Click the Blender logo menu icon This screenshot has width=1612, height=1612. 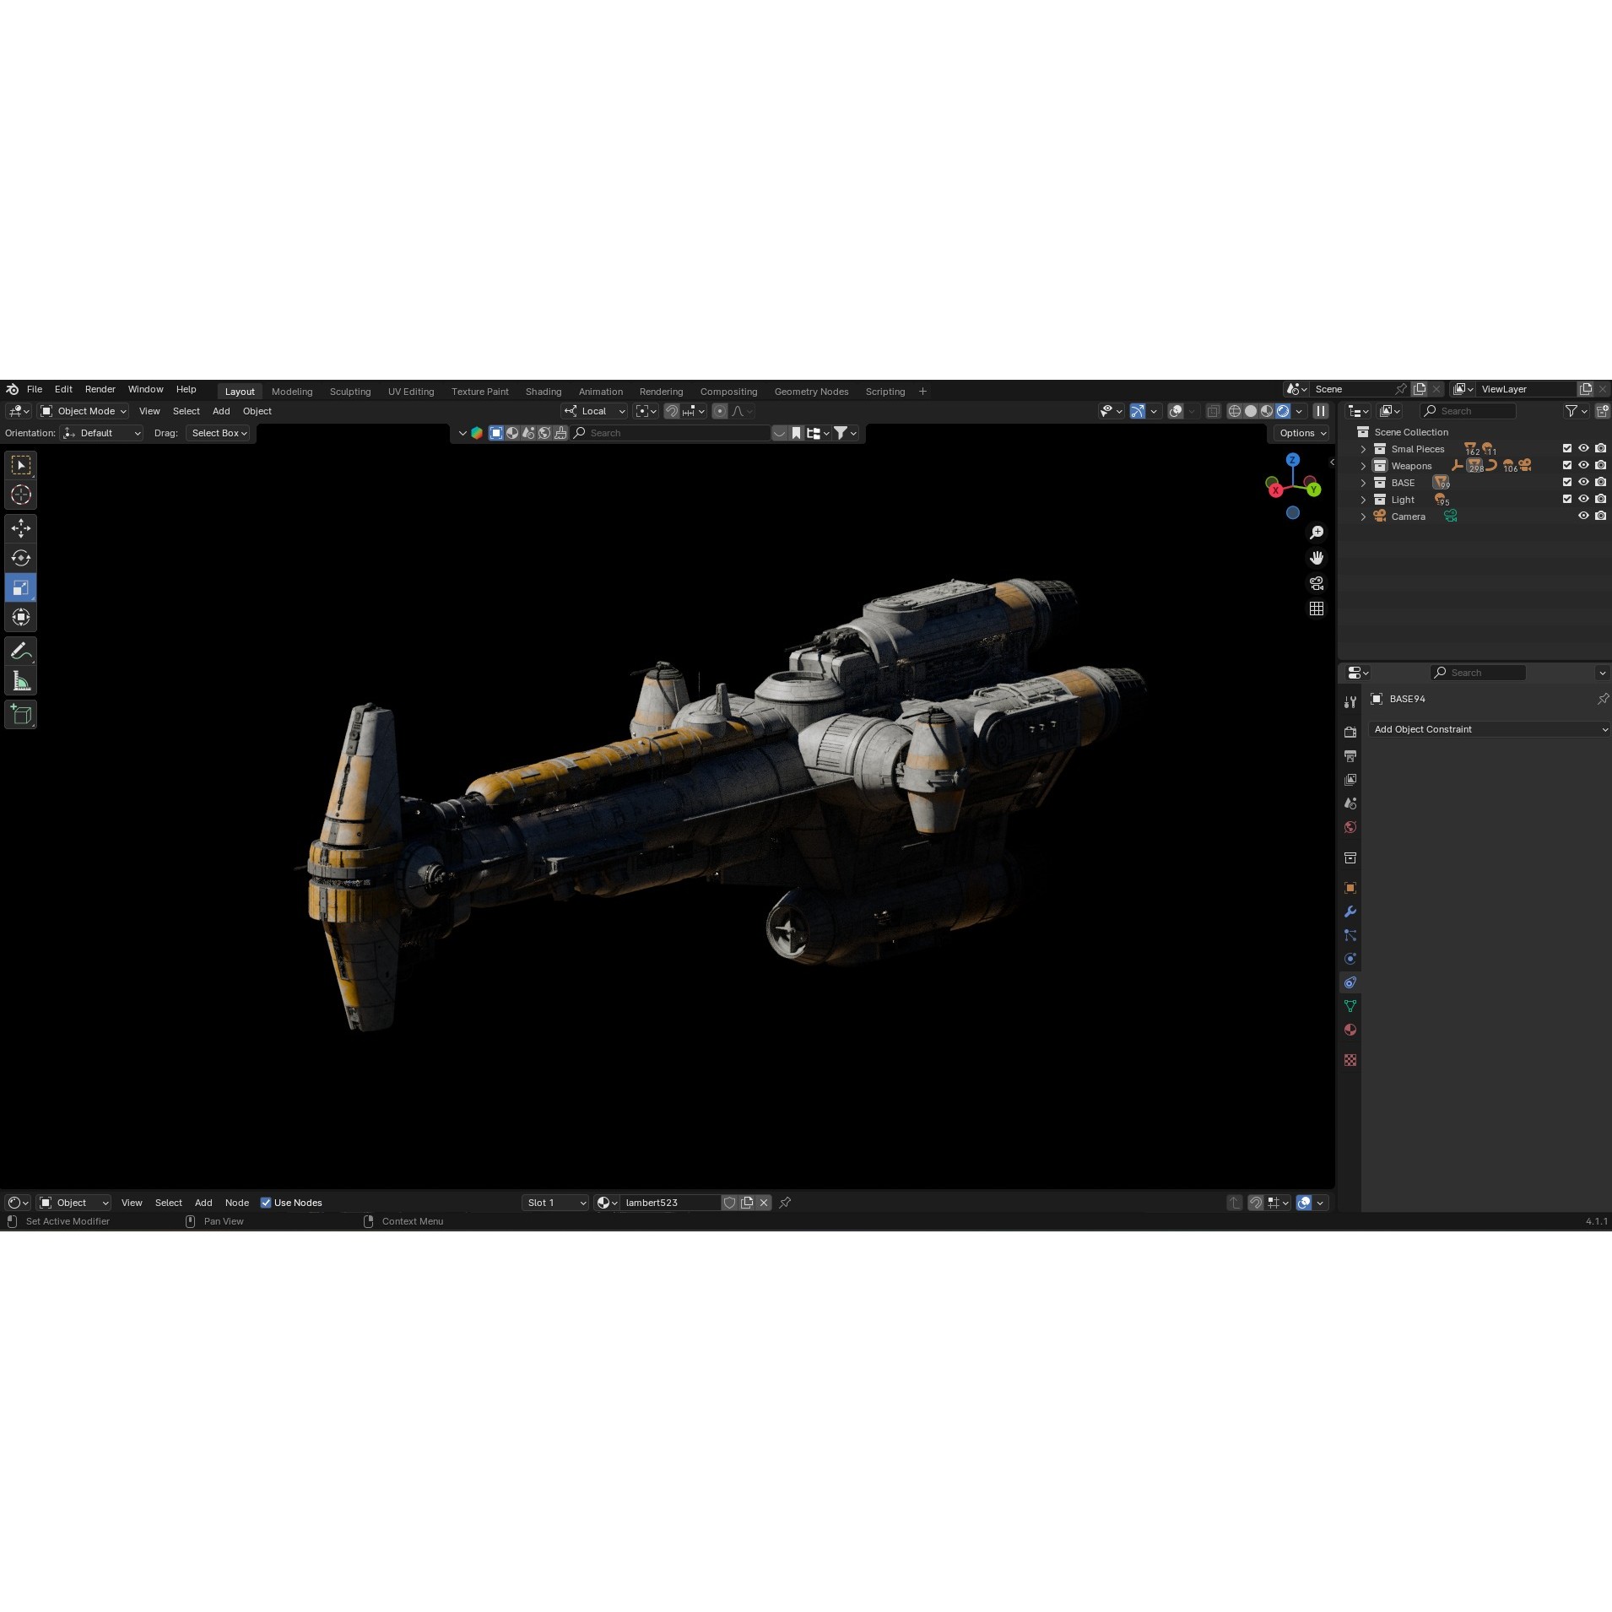[x=12, y=389]
